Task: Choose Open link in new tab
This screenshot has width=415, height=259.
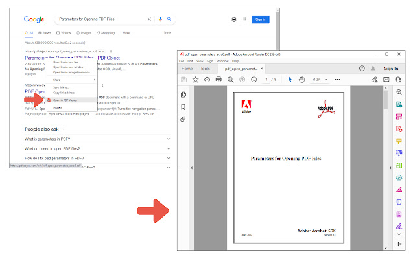Action: [x=65, y=62]
